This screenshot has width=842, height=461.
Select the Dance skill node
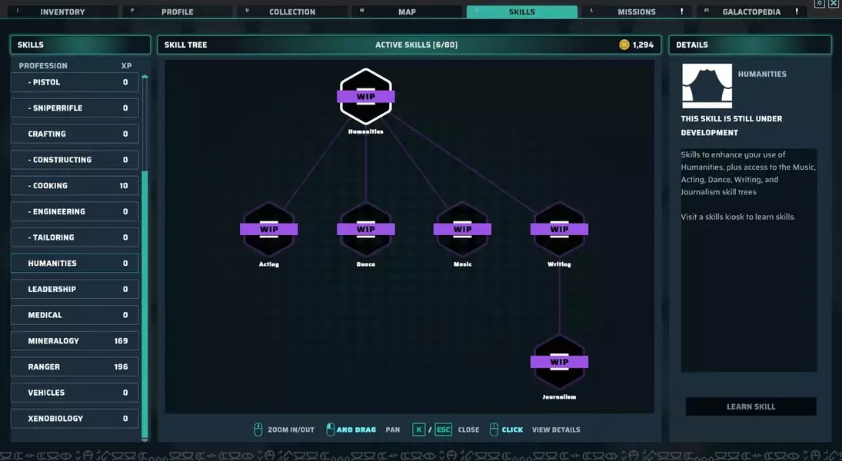[366, 229]
